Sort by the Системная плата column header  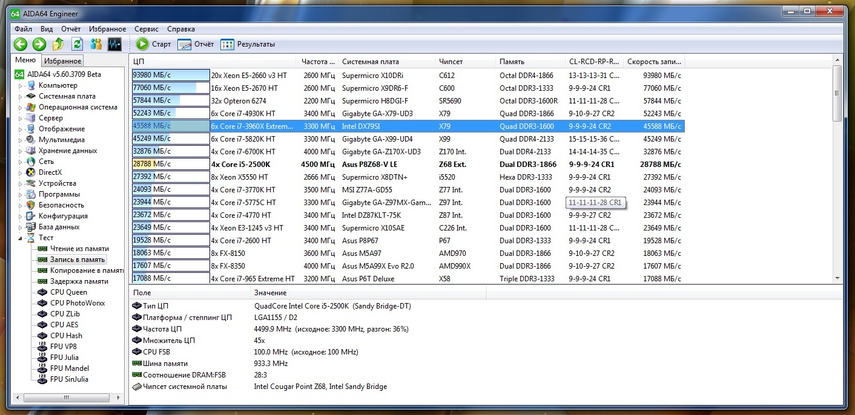[386, 62]
